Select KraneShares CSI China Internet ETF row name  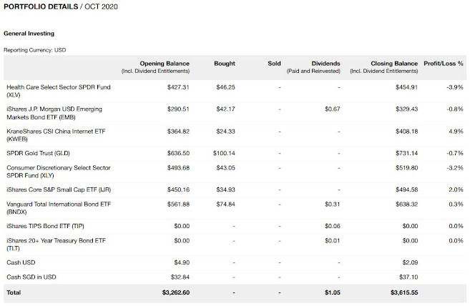point(56,135)
